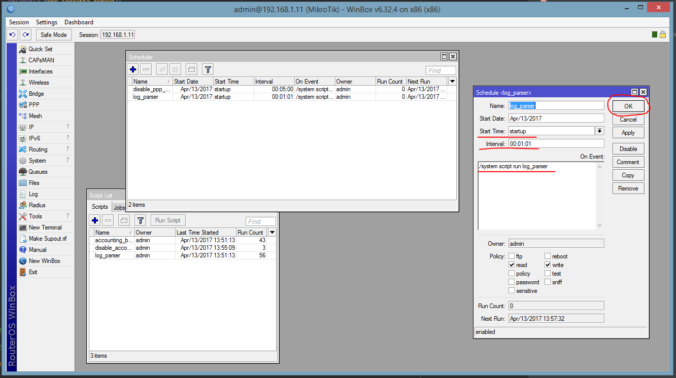Toggle the Safe Mode button
The width and height of the screenshot is (676, 378).
[x=54, y=35]
